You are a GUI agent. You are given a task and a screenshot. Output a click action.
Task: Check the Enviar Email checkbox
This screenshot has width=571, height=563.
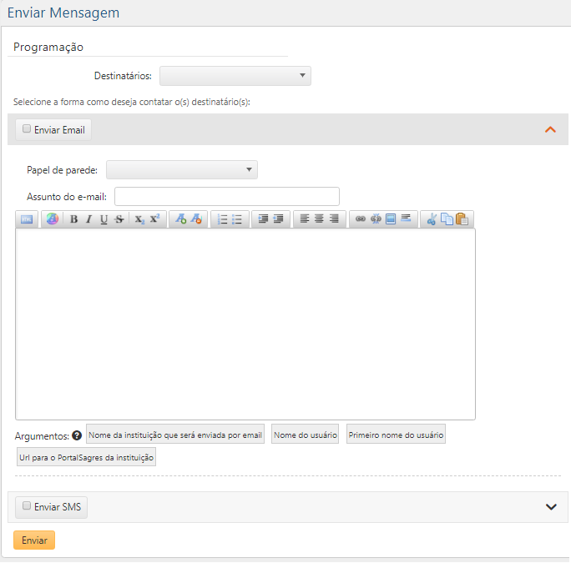click(27, 128)
